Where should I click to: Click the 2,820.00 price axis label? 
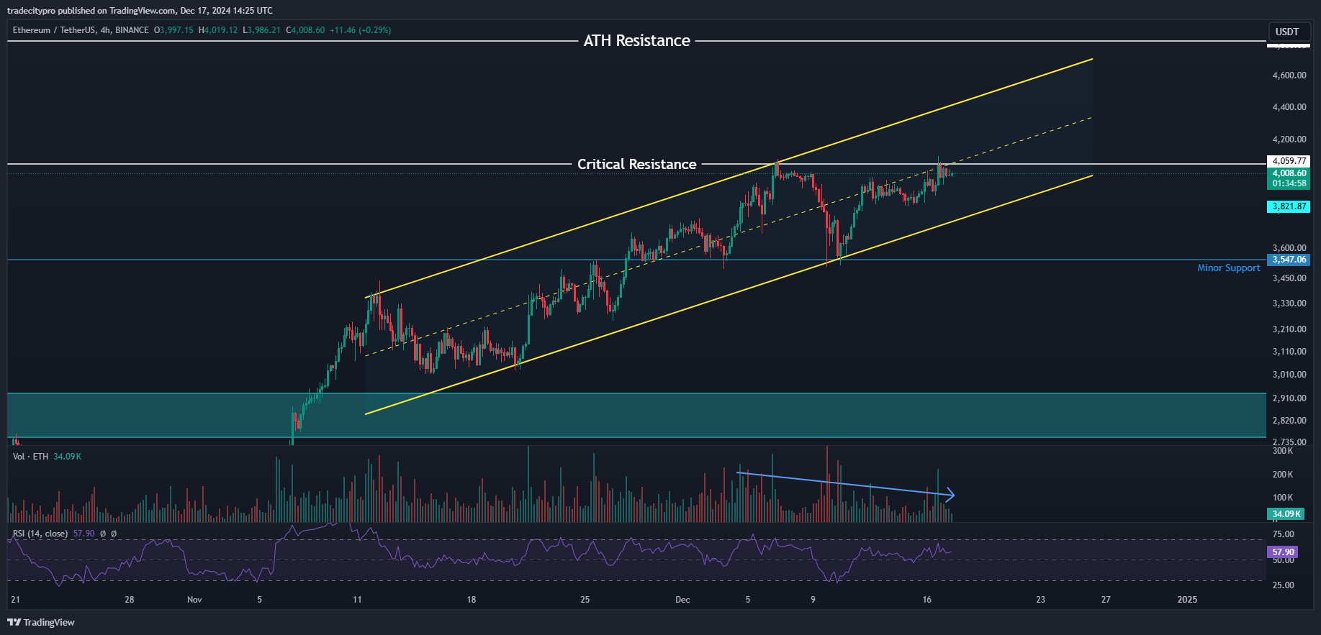click(1289, 421)
